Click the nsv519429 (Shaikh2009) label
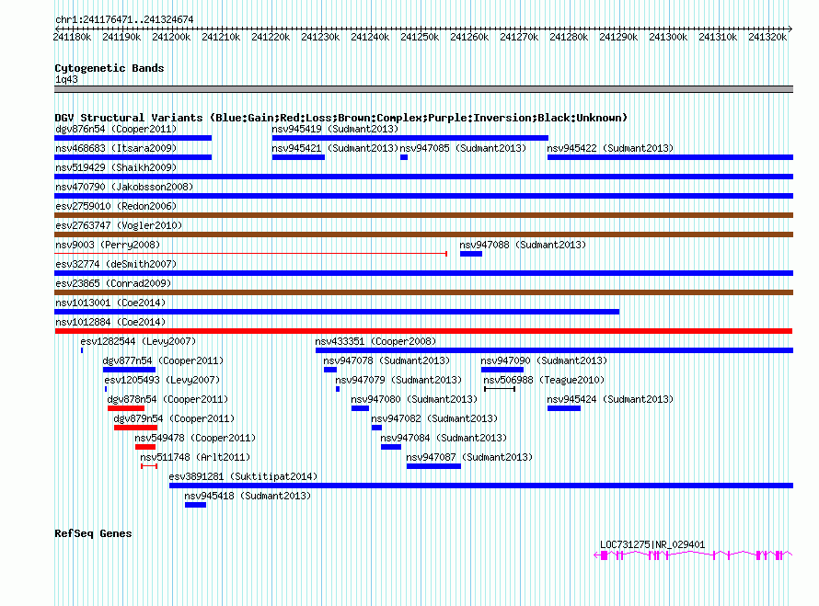 (x=116, y=167)
